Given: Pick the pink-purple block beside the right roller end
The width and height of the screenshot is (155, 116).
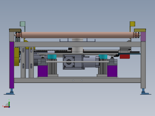Looking at the screenshot, I should tap(143, 37).
